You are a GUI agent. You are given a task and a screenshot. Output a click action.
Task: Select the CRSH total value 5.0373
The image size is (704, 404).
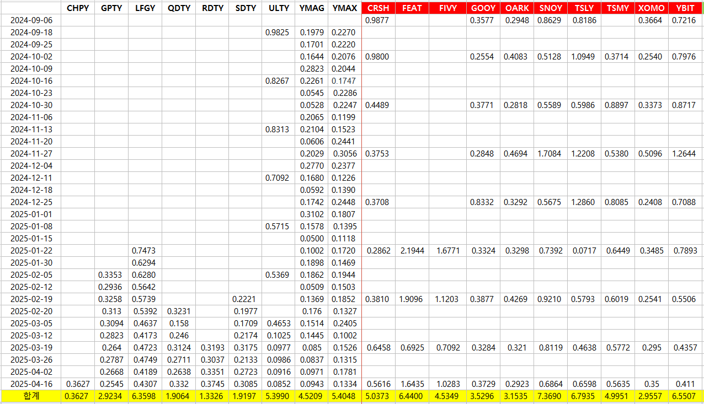(x=378, y=396)
